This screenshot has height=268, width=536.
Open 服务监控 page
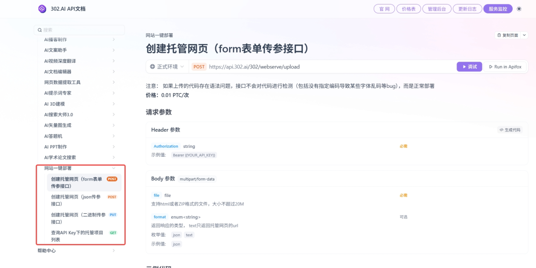[498, 9]
